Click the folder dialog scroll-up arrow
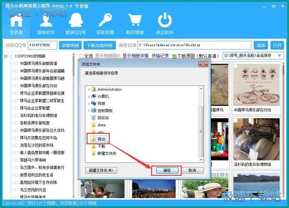This screenshot has height=208, width=289. click(x=201, y=89)
